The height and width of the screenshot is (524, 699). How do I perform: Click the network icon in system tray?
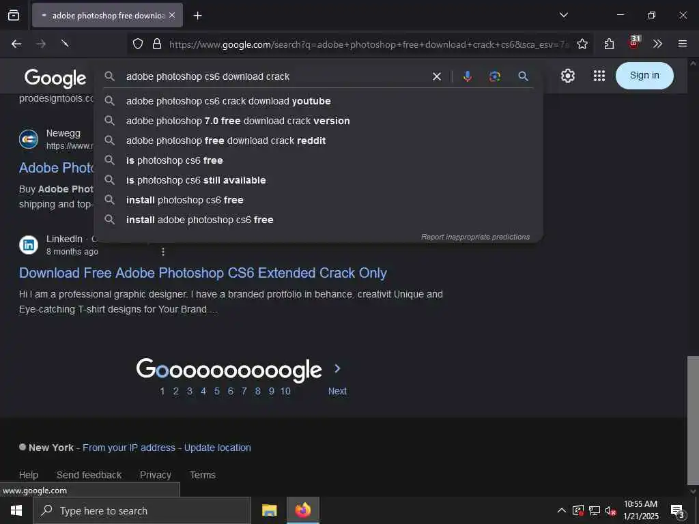pos(595,510)
